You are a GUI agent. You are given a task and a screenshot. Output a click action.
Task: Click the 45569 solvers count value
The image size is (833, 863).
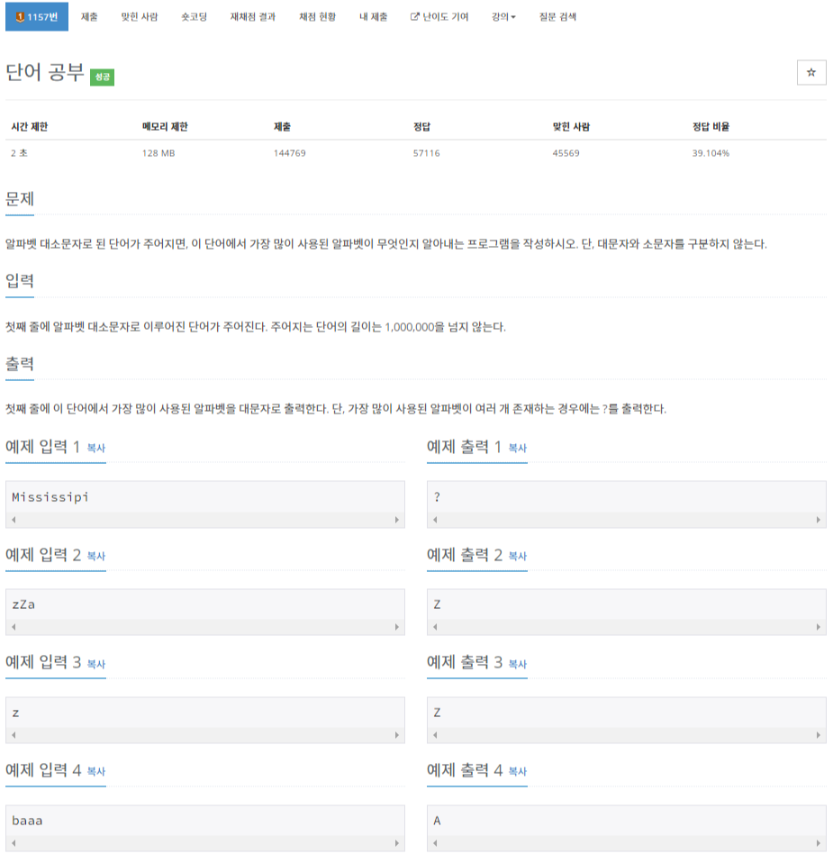click(x=566, y=153)
